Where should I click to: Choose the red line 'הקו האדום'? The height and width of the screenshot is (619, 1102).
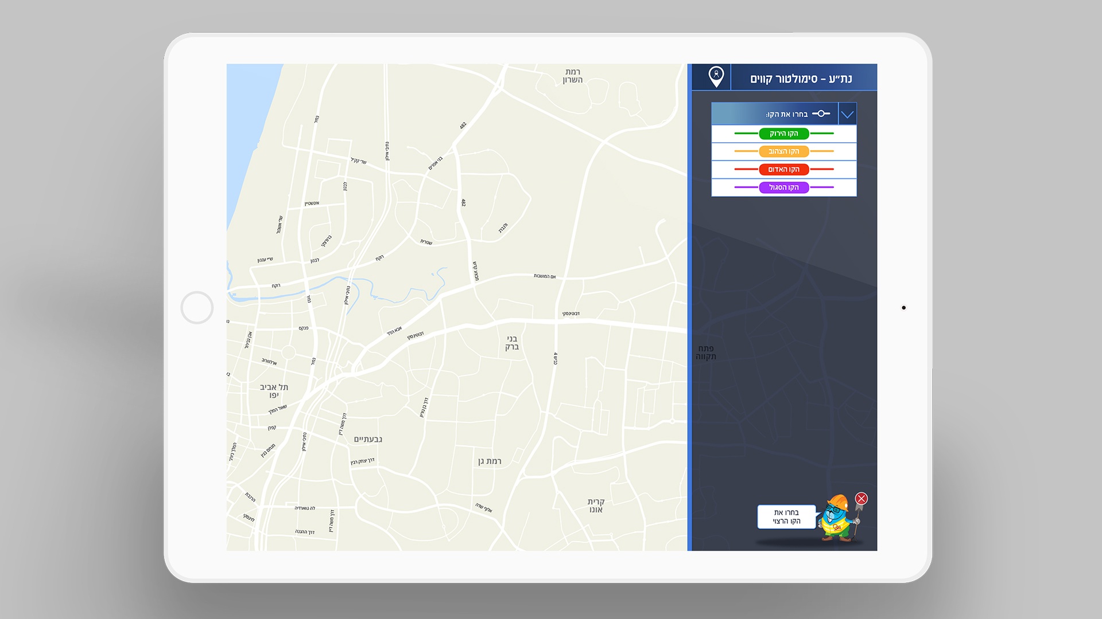click(783, 170)
